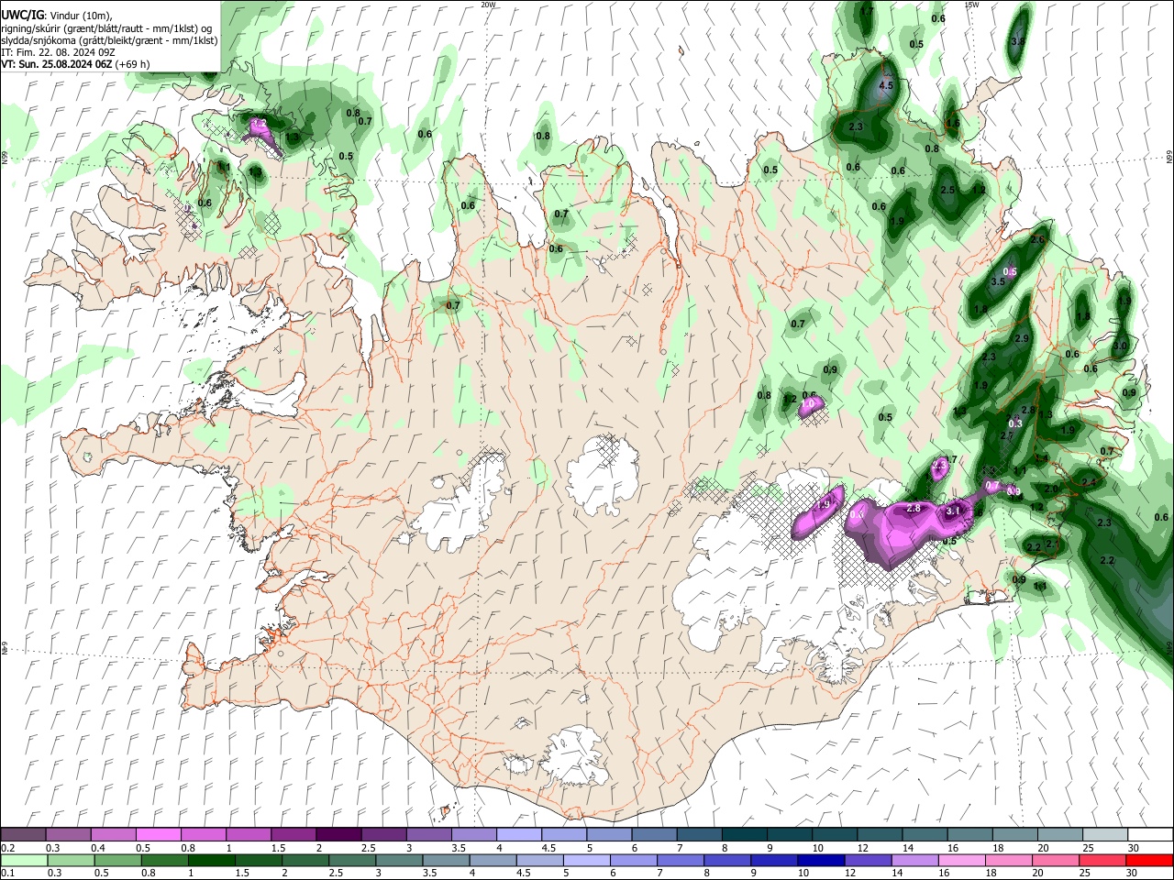The width and height of the screenshot is (1174, 880).
Task: Click the '25' label under bottom legend row
Action: click(1084, 873)
